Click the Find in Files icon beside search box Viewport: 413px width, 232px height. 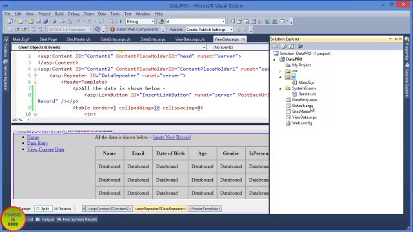pyautogui.click(x=161, y=21)
